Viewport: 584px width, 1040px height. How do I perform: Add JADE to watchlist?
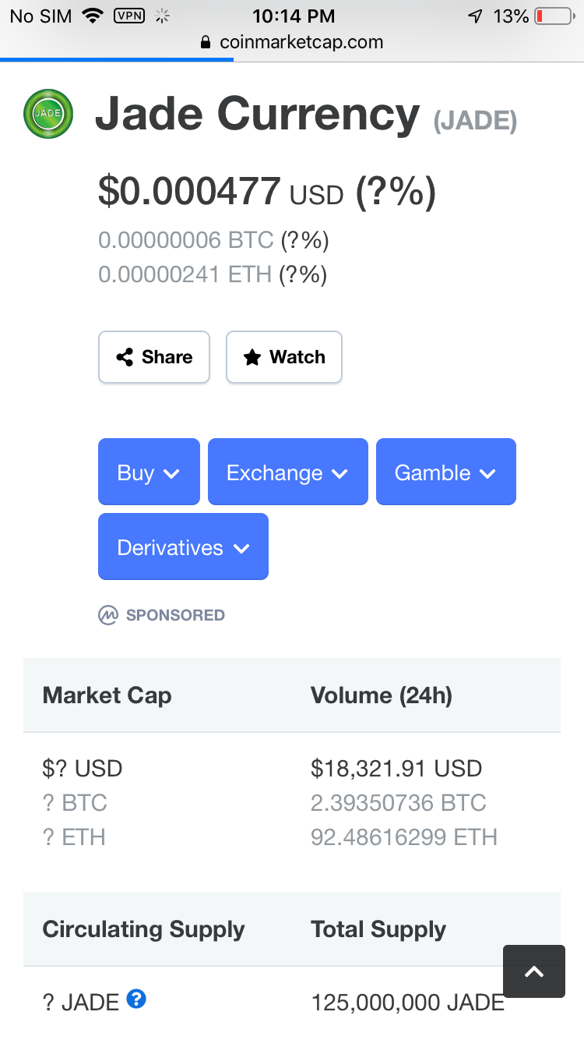click(284, 357)
